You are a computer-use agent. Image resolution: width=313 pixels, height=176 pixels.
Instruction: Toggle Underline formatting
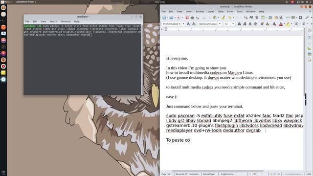pos(250,24)
